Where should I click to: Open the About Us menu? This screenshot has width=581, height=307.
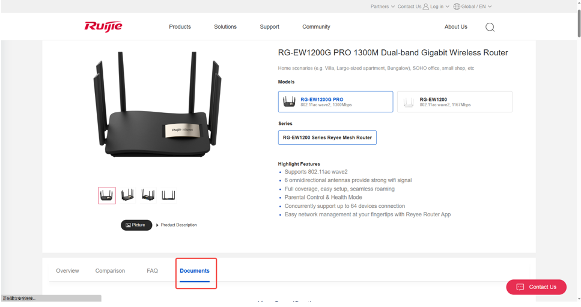456,26
